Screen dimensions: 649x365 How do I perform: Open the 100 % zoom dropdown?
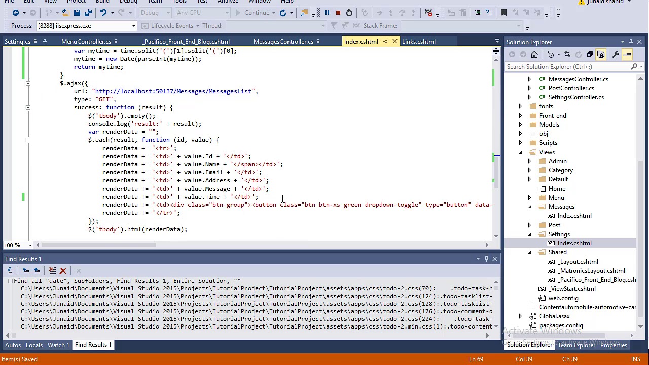(x=30, y=245)
